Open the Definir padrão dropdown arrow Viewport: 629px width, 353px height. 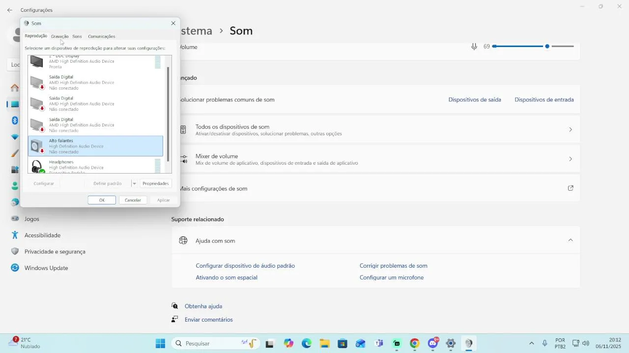[134, 183]
